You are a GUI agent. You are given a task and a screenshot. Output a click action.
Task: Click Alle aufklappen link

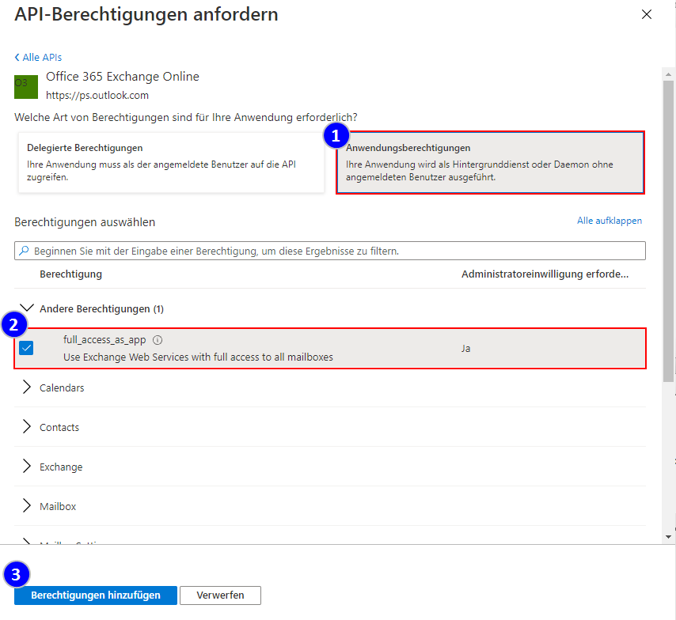tap(610, 221)
